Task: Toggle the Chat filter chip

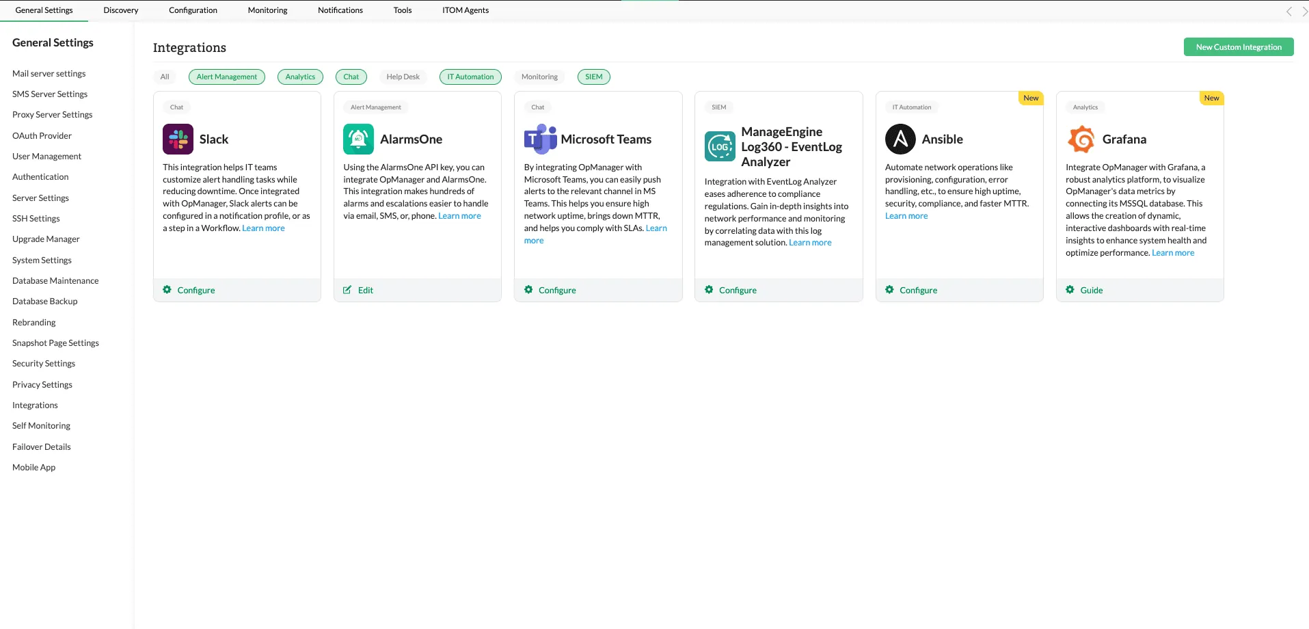Action: tap(351, 77)
